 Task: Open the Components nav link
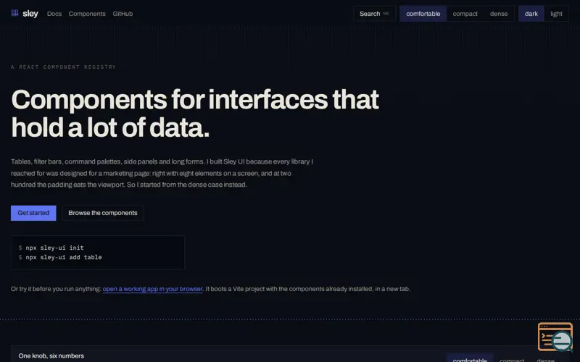coord(87,14)
